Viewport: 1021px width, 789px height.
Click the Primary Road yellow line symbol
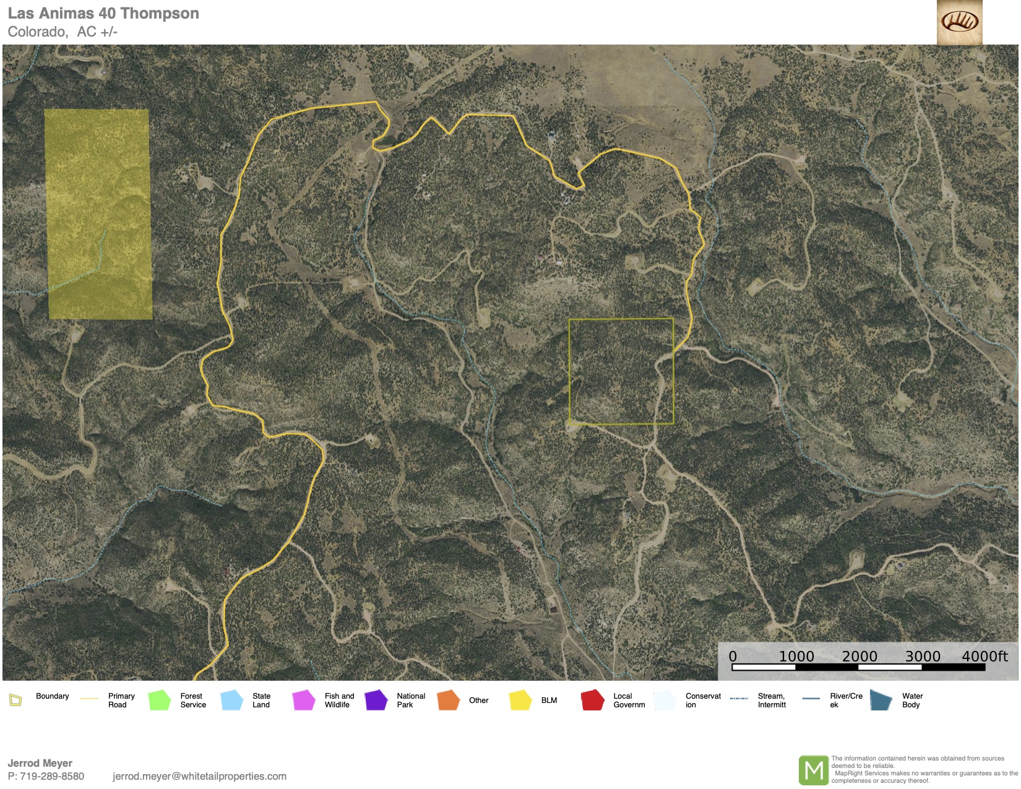click(x=90, y=699)
